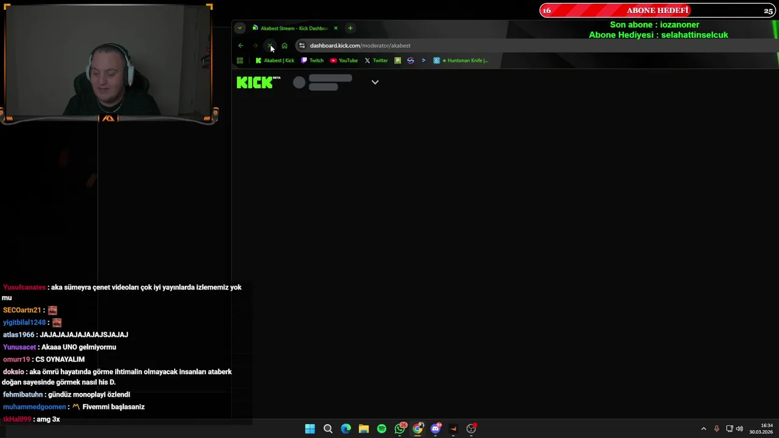Click tkHalil99 message amg 3x
Screen dimensions: 779x438
click(48, 419)
